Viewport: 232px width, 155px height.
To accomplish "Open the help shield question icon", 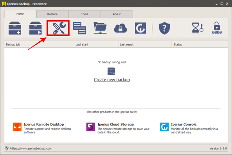I will point(164,28).
